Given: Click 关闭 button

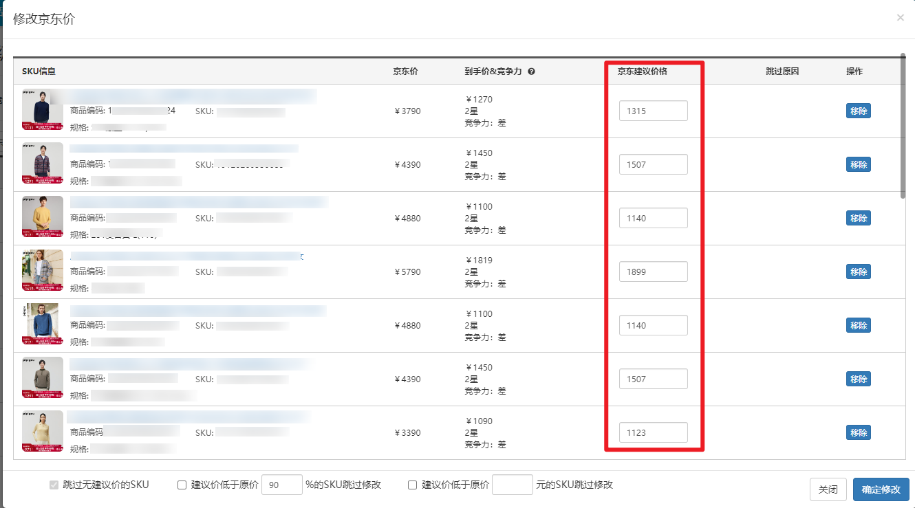Looking at the screenshot, I should [828, 489].
